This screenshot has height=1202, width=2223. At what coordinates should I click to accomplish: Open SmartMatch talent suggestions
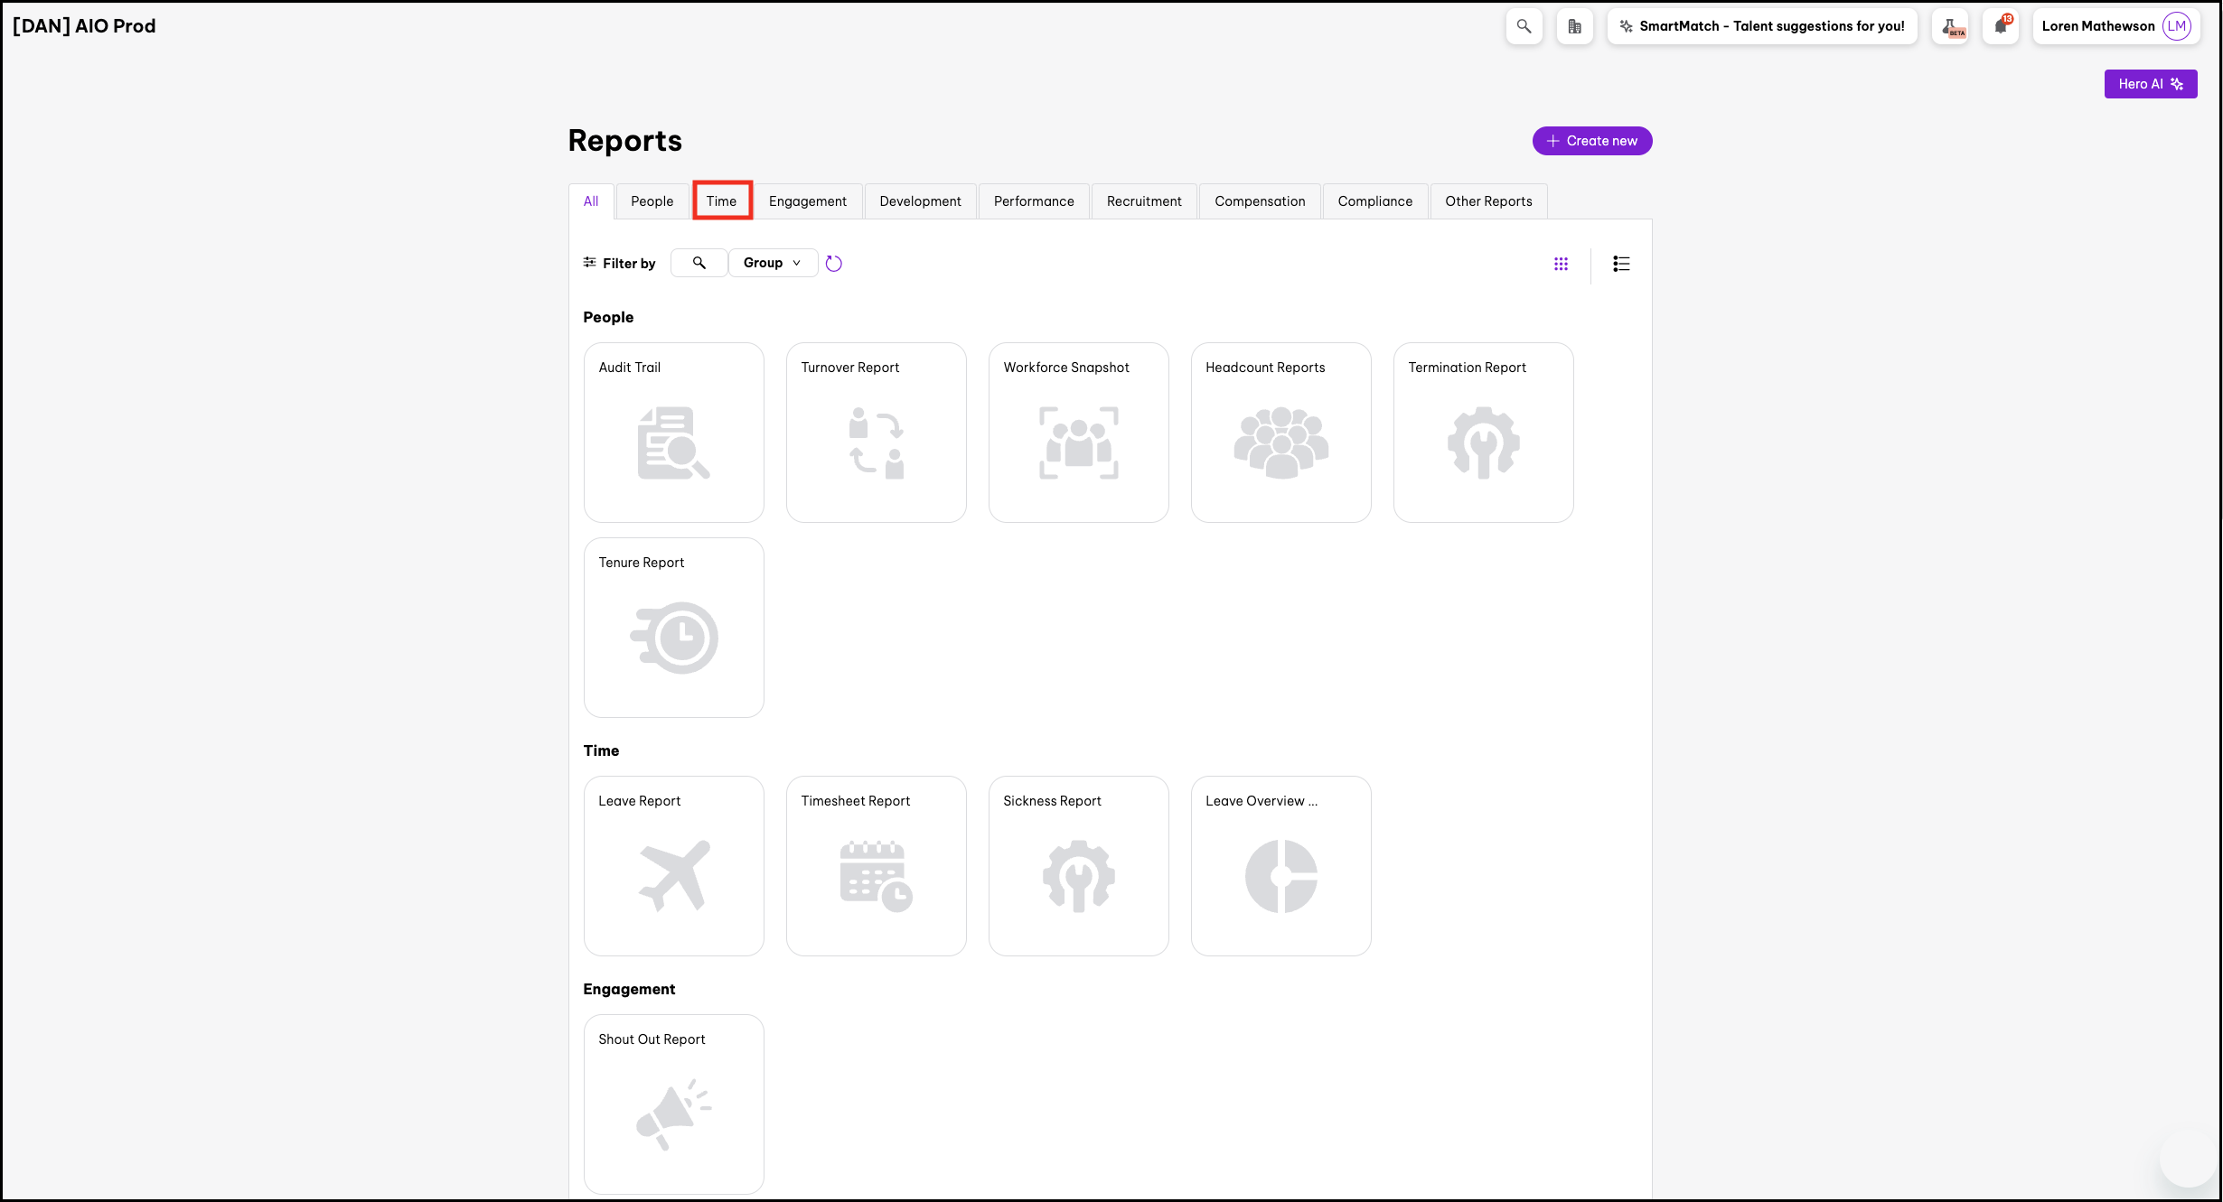pos(1761,26)
